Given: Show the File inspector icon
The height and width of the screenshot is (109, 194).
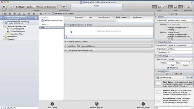Looking at the screenshot, I should [172, 14].
